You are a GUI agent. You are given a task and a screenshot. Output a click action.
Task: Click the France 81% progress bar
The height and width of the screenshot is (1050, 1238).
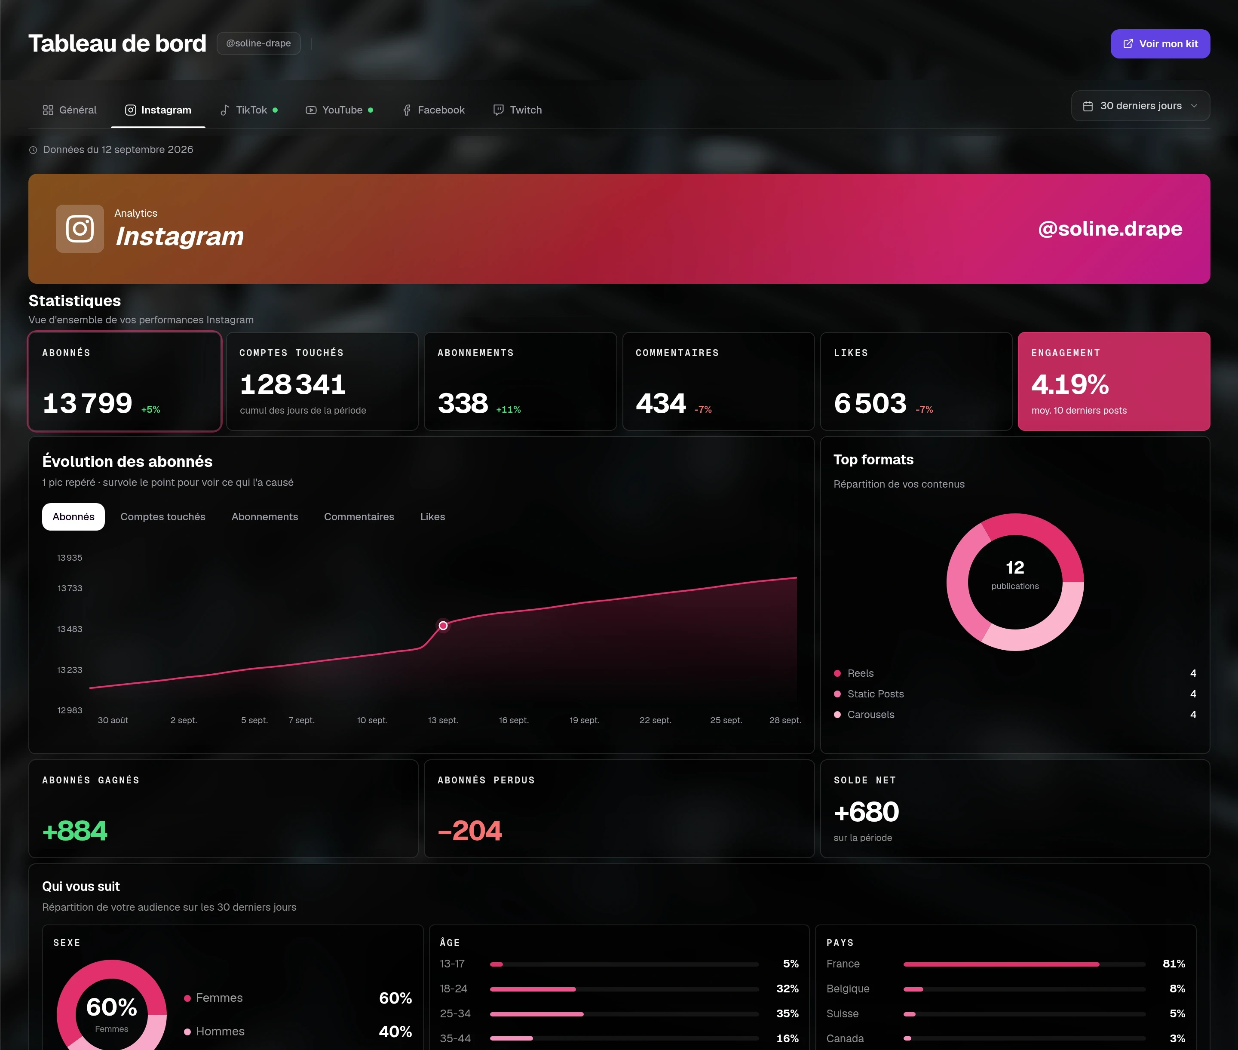coord(1024,964)
